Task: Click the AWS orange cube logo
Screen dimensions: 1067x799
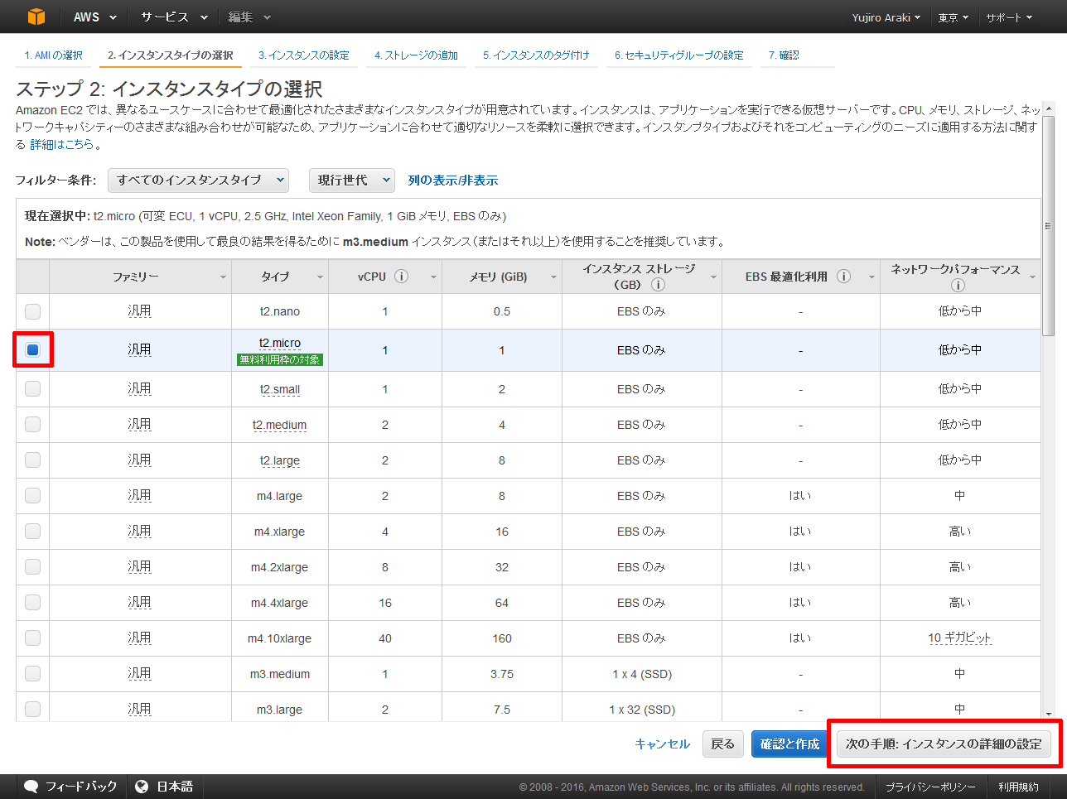Action: pyautogui.click(x=36, y=17)
